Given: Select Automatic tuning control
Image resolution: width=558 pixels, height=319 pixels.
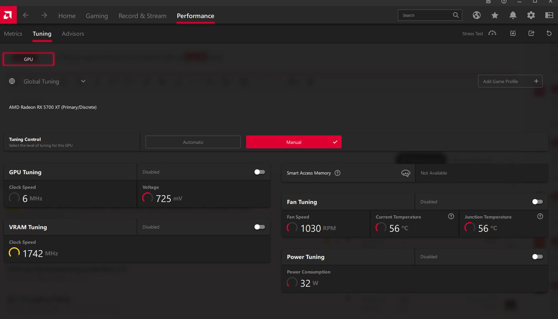Looking at the screenshot, I should point(193,142).
